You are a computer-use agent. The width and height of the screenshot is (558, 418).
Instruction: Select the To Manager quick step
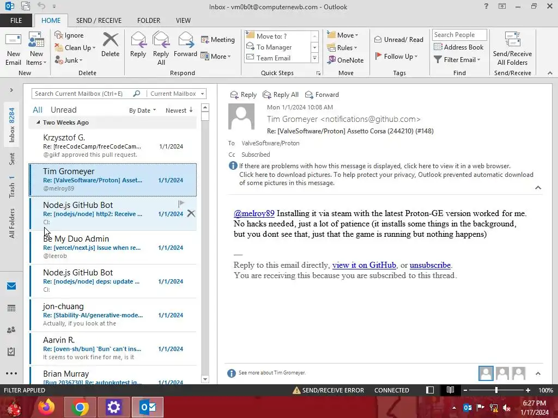[277, 47]
